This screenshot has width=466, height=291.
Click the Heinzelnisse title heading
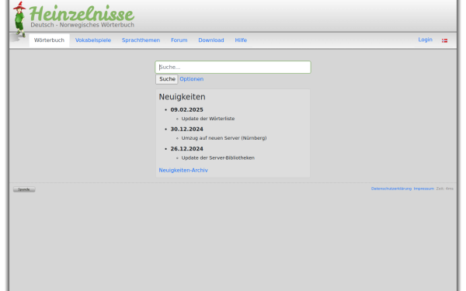(x=82, y=13)
